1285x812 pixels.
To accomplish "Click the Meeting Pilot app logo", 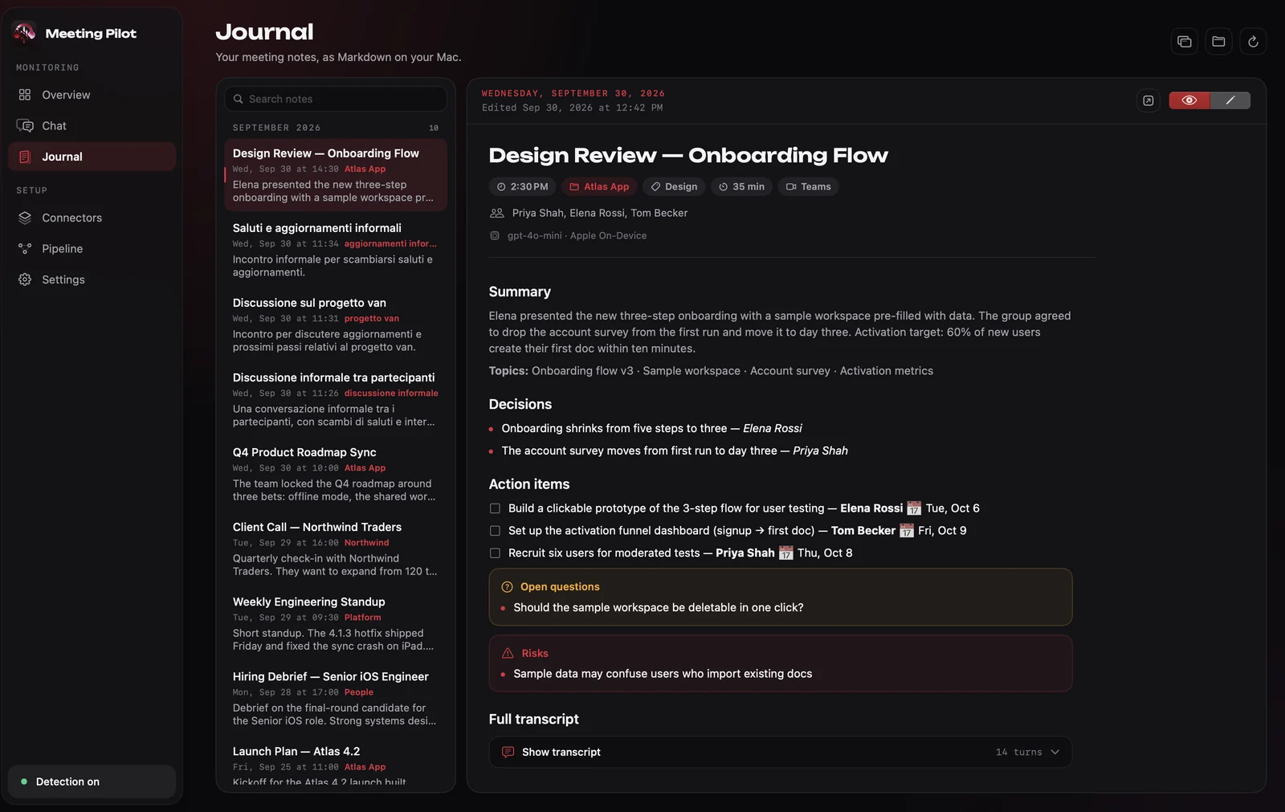I will pos(24,33).
